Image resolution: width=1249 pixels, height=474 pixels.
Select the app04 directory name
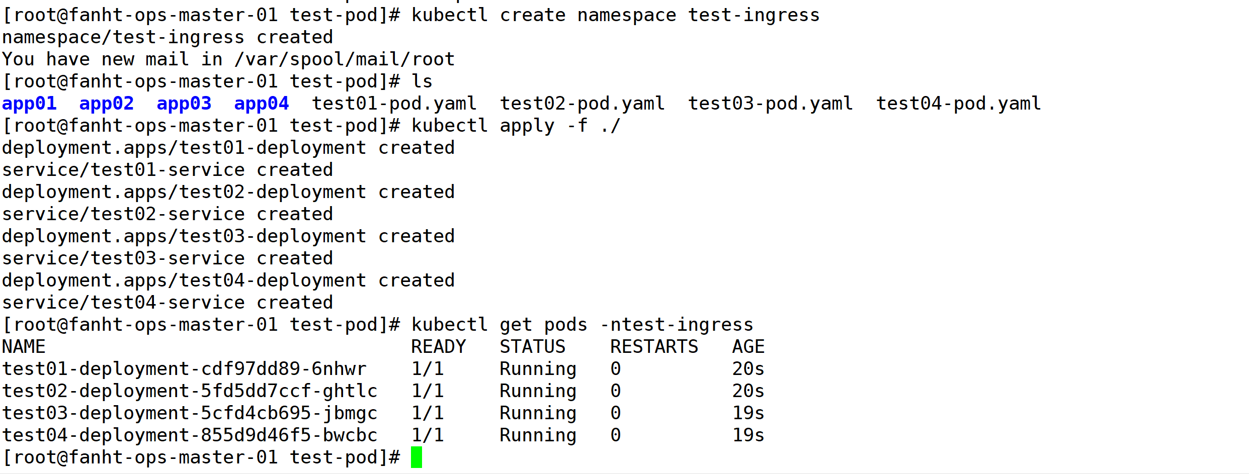(262, 104)
